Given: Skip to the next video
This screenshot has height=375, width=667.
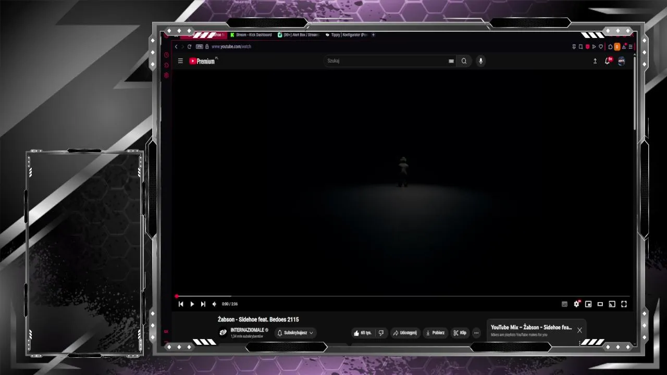Looking at the screenshot, I should (x=203, y=304).
